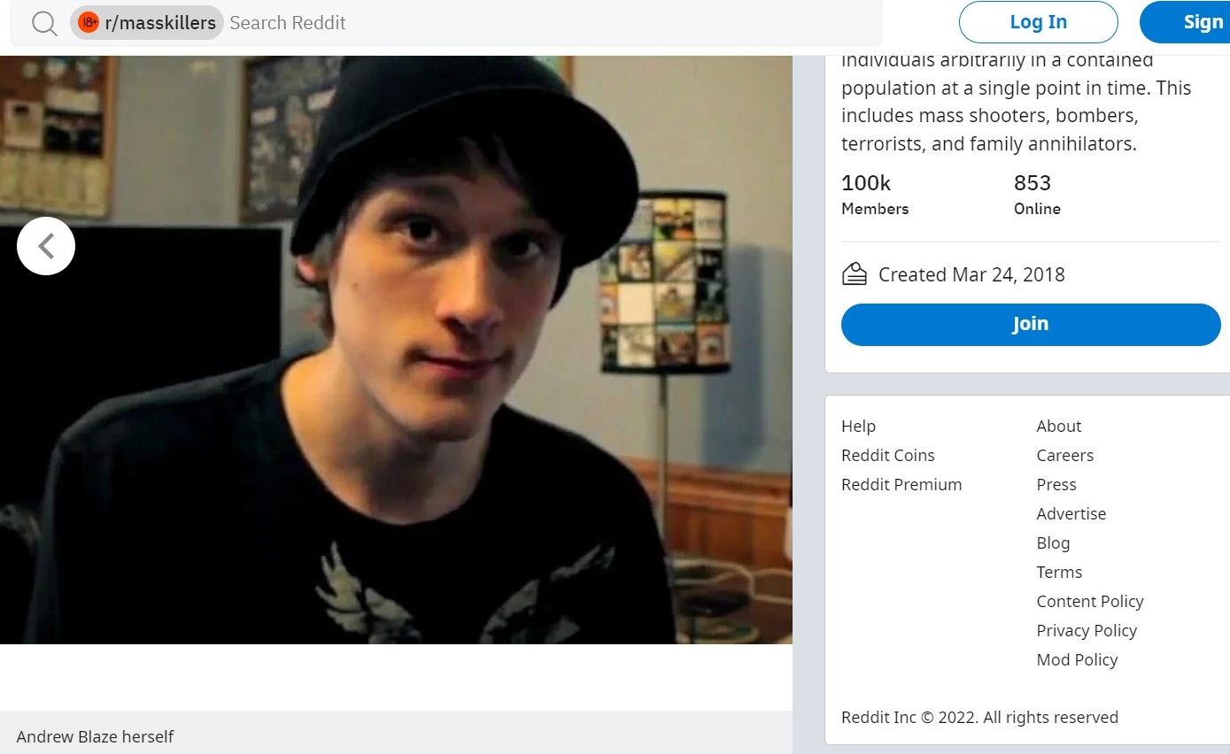1230x754 pixels.
Task: Open the Reddit Coins link
Action: pyautogui.click(x=888, y=456)
